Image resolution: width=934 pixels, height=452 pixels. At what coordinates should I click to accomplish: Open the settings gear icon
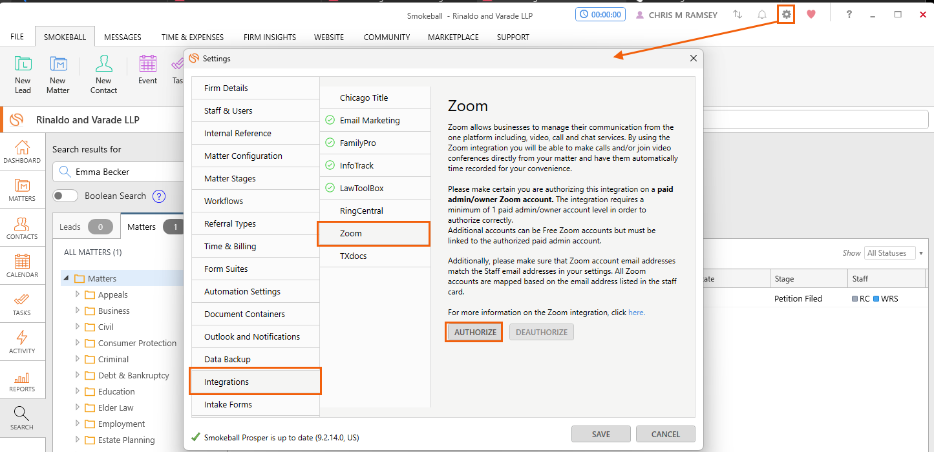coord(786,14)
